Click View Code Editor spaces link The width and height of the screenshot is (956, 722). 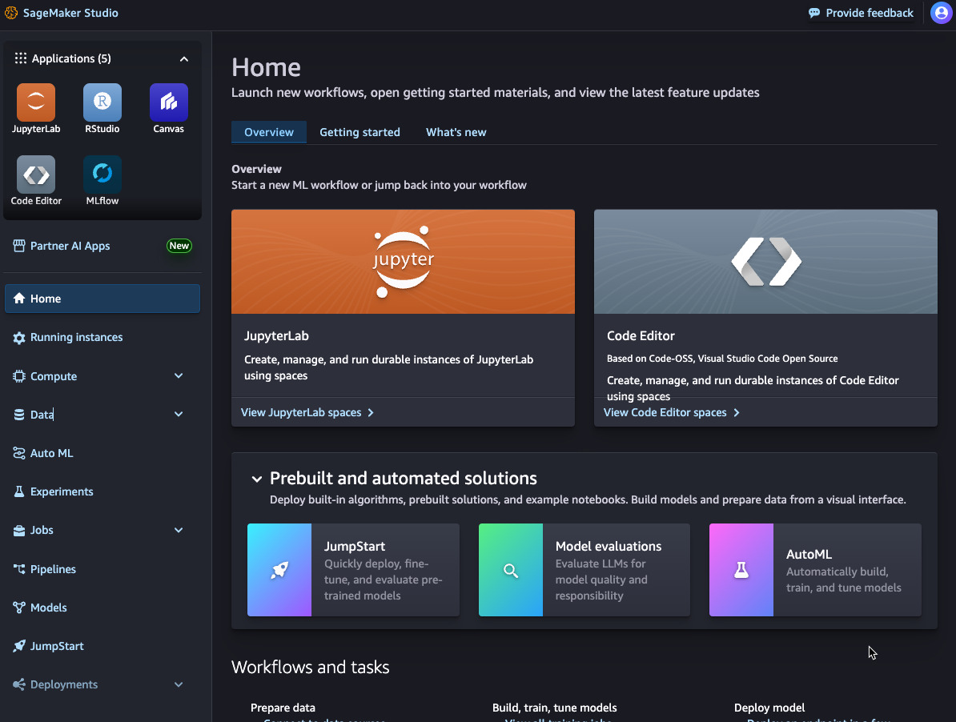pos(671,412)
